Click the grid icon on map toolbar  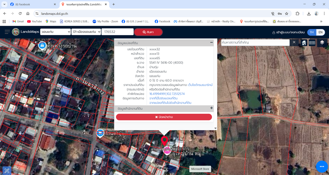coord(312,43)
